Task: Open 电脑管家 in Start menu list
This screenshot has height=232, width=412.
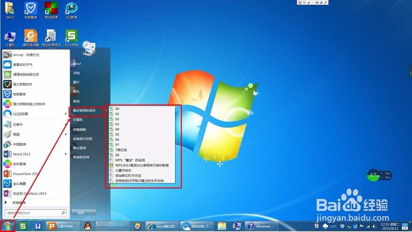Action: click(x=35, y=94)
